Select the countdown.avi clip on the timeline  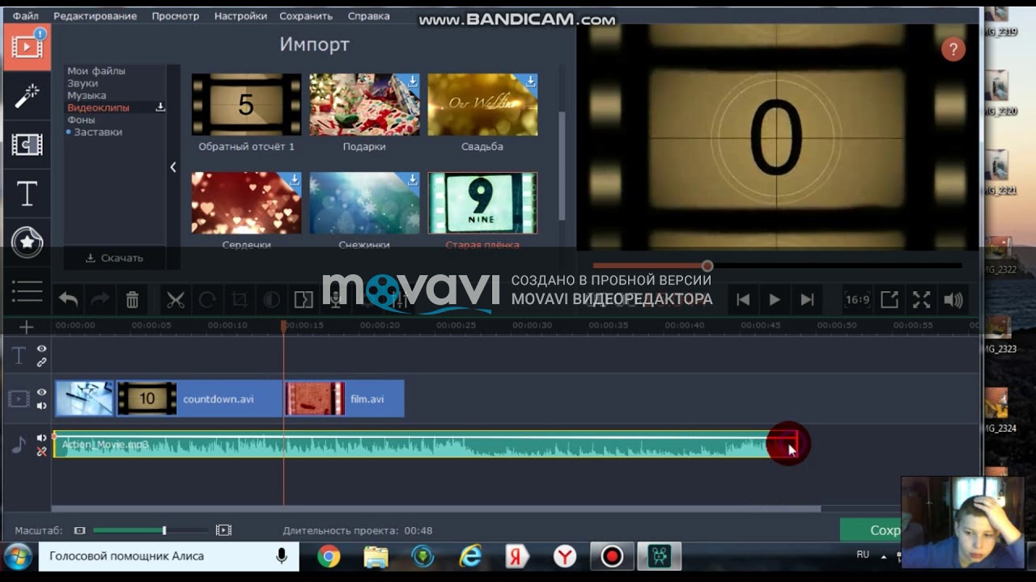[x=199, y=399]
